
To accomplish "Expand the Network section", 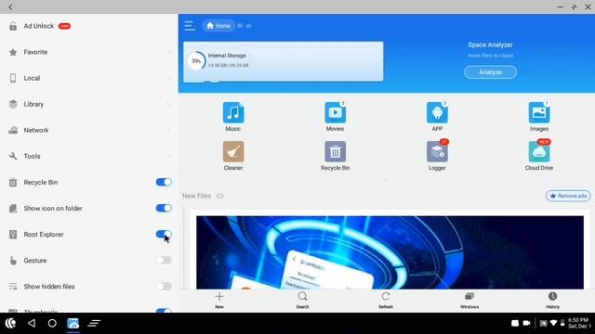I will [168, 130].
